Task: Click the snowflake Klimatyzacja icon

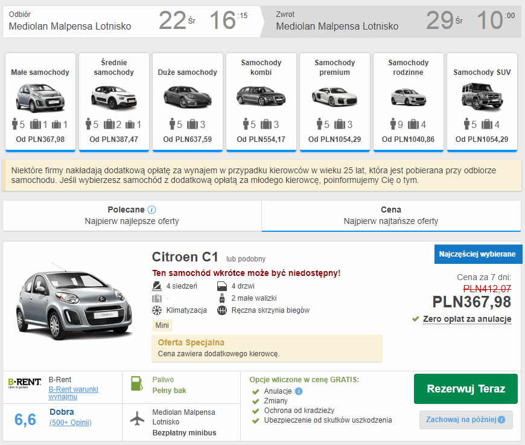Action: click(x=157, y=310)
